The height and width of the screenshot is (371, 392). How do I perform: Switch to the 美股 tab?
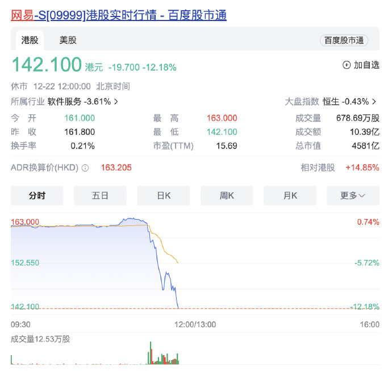click(x=68, y=40)
